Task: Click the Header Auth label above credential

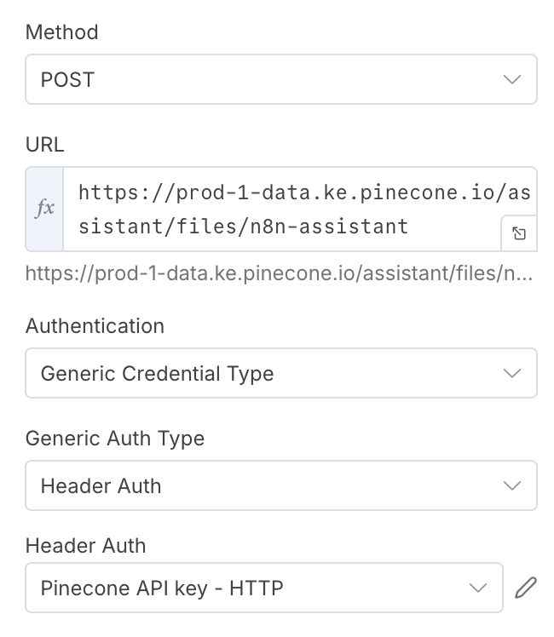Action: pyautogui.click(x=85, y=546)
